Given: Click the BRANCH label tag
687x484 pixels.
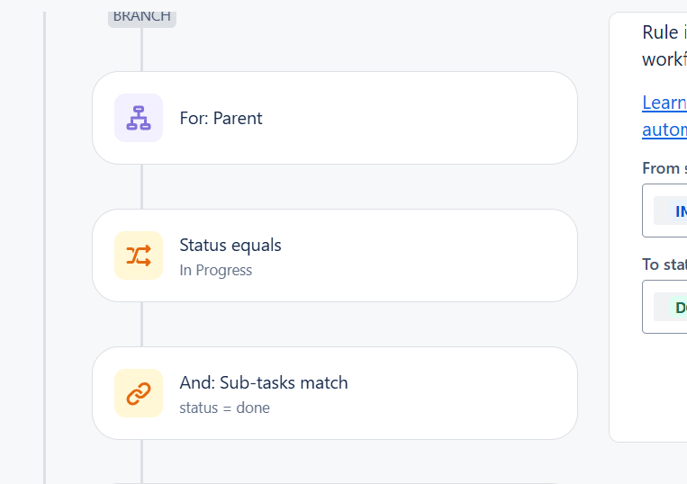Looking at the screenshot, I should pyautogui.click(x=142, y=18).
